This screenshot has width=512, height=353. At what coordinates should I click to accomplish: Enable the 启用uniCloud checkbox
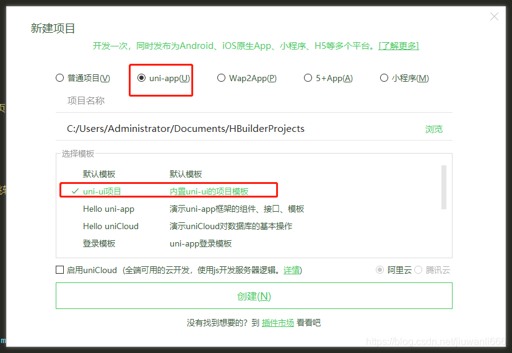60,270
